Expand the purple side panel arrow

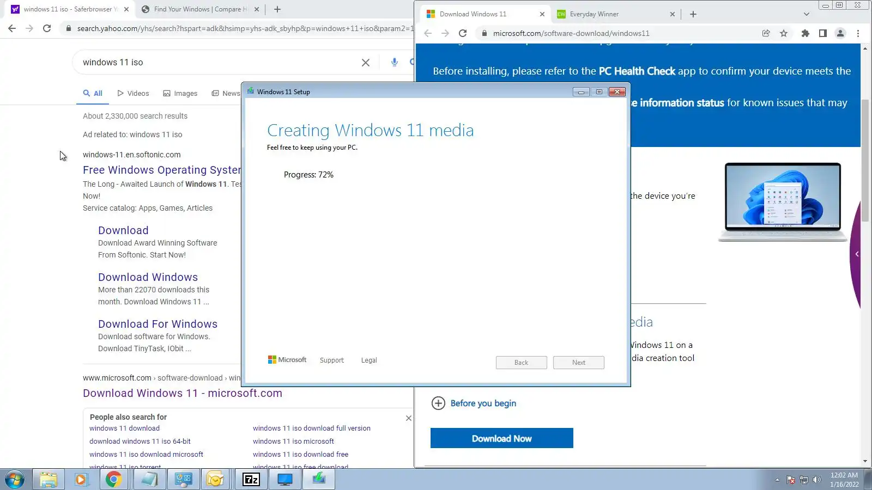coord(857,254)
